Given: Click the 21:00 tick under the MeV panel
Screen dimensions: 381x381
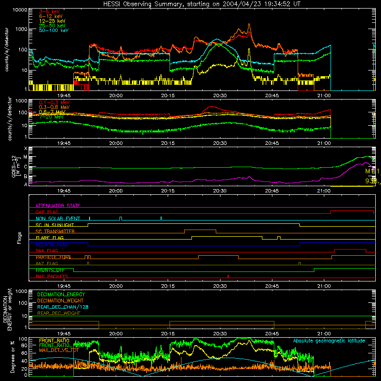Looking at the screenshot, I should point(324,143).
